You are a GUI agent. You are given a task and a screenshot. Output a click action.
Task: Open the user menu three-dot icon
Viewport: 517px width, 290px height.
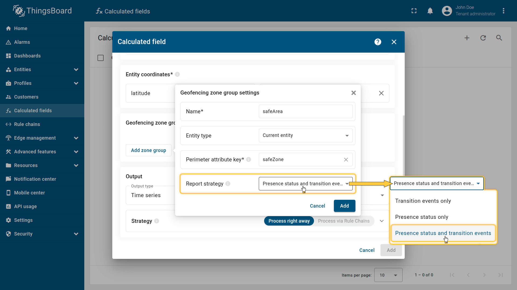pyautogui.click(x=503, y=11)
